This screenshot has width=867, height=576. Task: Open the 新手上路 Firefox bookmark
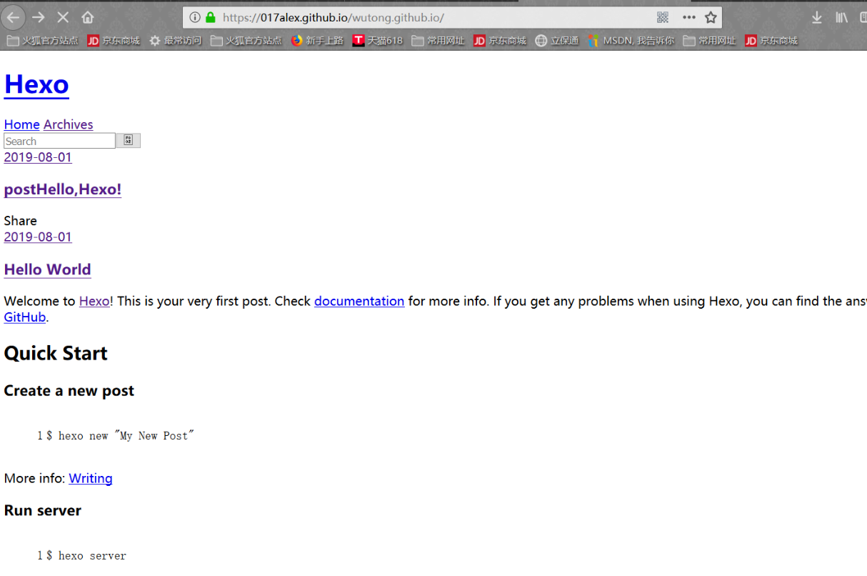point(317,41)
